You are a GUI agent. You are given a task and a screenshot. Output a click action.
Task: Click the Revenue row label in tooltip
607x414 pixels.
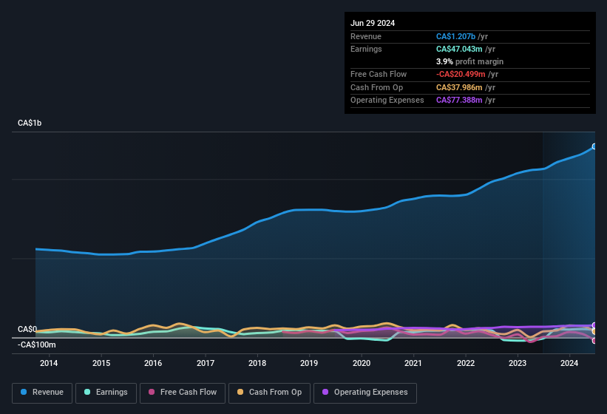click(366, 36)
